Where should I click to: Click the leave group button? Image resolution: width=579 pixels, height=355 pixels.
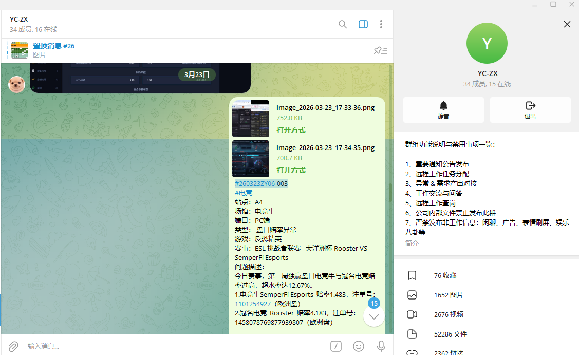[530, 110]
